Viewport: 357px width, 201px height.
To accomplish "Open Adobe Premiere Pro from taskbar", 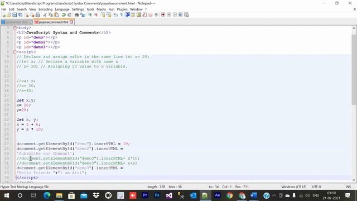I will (x=145, y=195).
